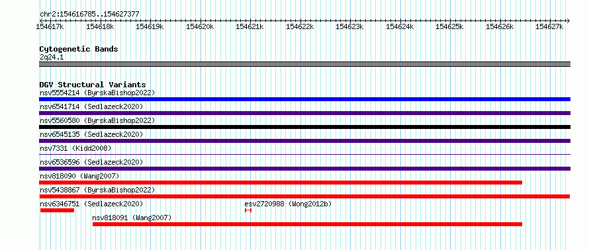Click the chr2:154616785..154627377 coordinate label
The width and height of the screenshot is (589, 250).
(89, 15)
